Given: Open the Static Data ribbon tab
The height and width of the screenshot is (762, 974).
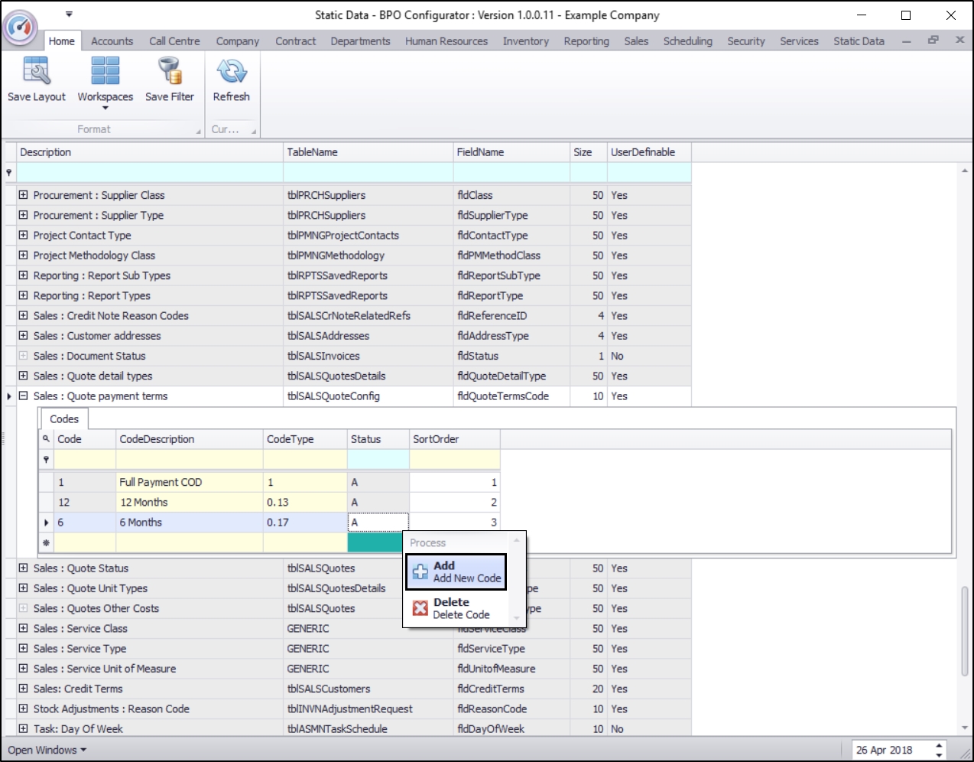Looking at the screenshot, I should pos(859,41).
